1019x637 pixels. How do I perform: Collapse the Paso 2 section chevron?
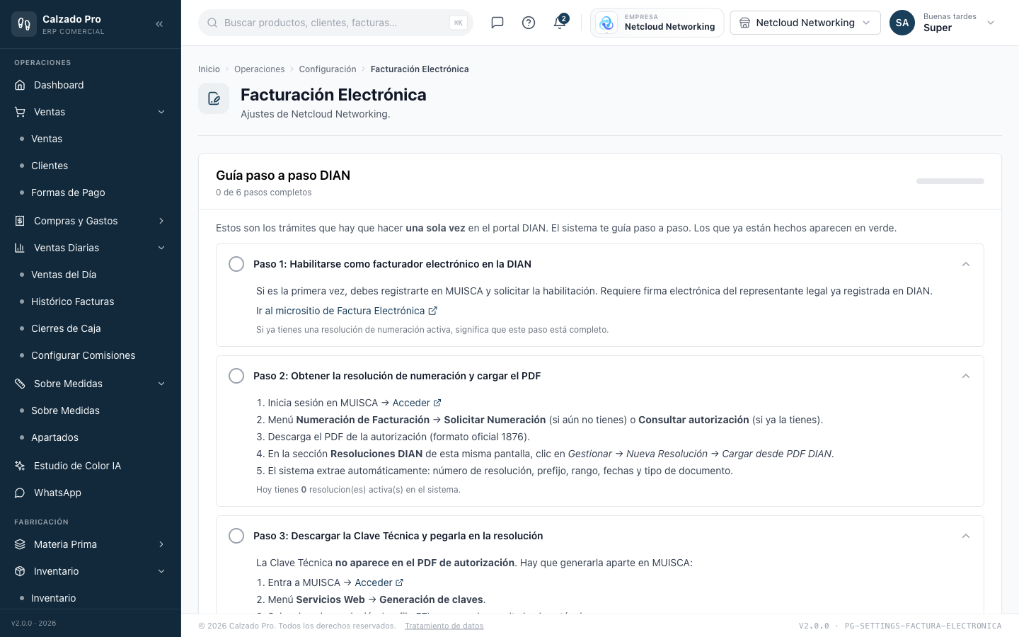(x=966, y=376)
